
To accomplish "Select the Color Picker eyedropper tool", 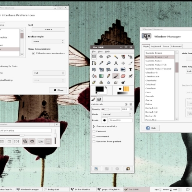I will pos(101,63).
